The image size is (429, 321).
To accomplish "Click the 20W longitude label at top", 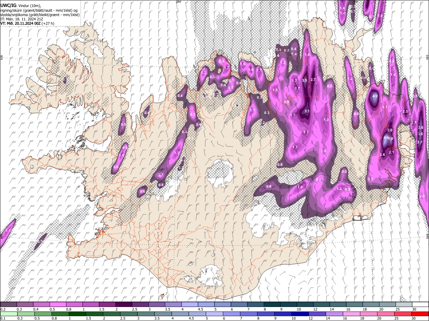I will pyautogui.click(x=178, y=2).
